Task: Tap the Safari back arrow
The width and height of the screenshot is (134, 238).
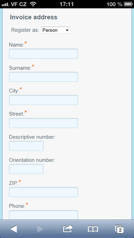Action: pos(14,229)
